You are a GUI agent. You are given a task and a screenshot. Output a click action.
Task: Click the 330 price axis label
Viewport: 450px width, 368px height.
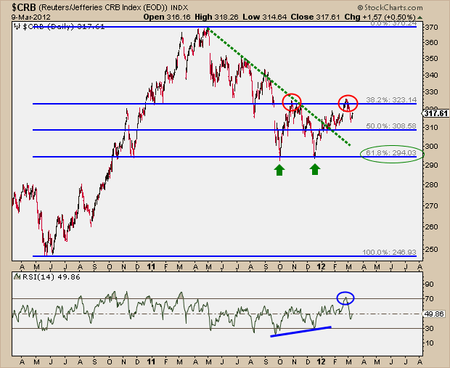(432, 92)
